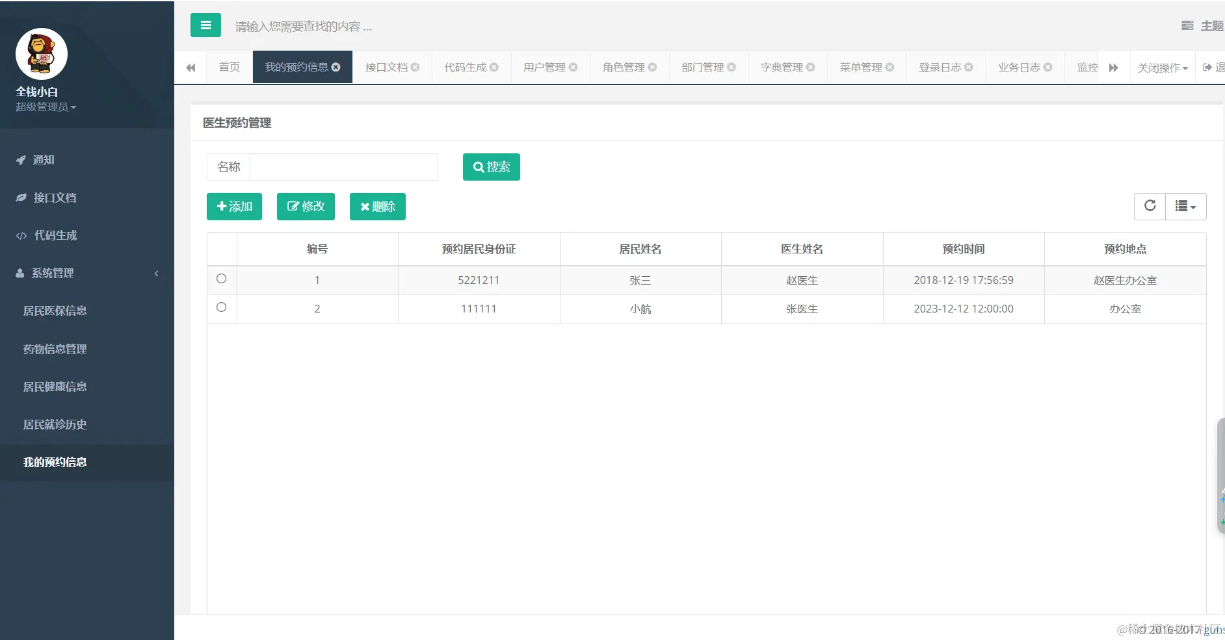Screen dimensions: 1225x640
Task: Switch to the 字典管理 tab
Action: click(782, 67)
